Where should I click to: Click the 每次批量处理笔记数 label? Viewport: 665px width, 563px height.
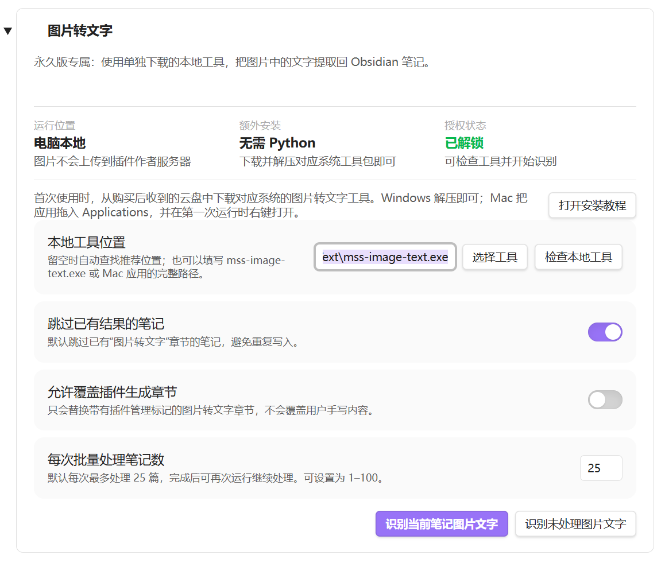click(106, 460)
